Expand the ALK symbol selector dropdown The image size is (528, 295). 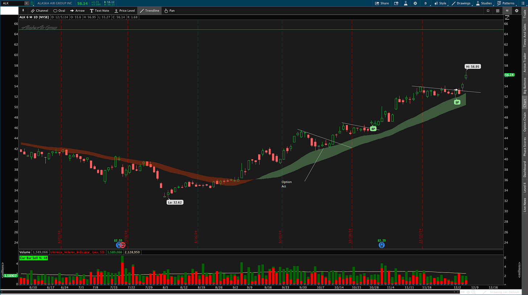point(26,3)
